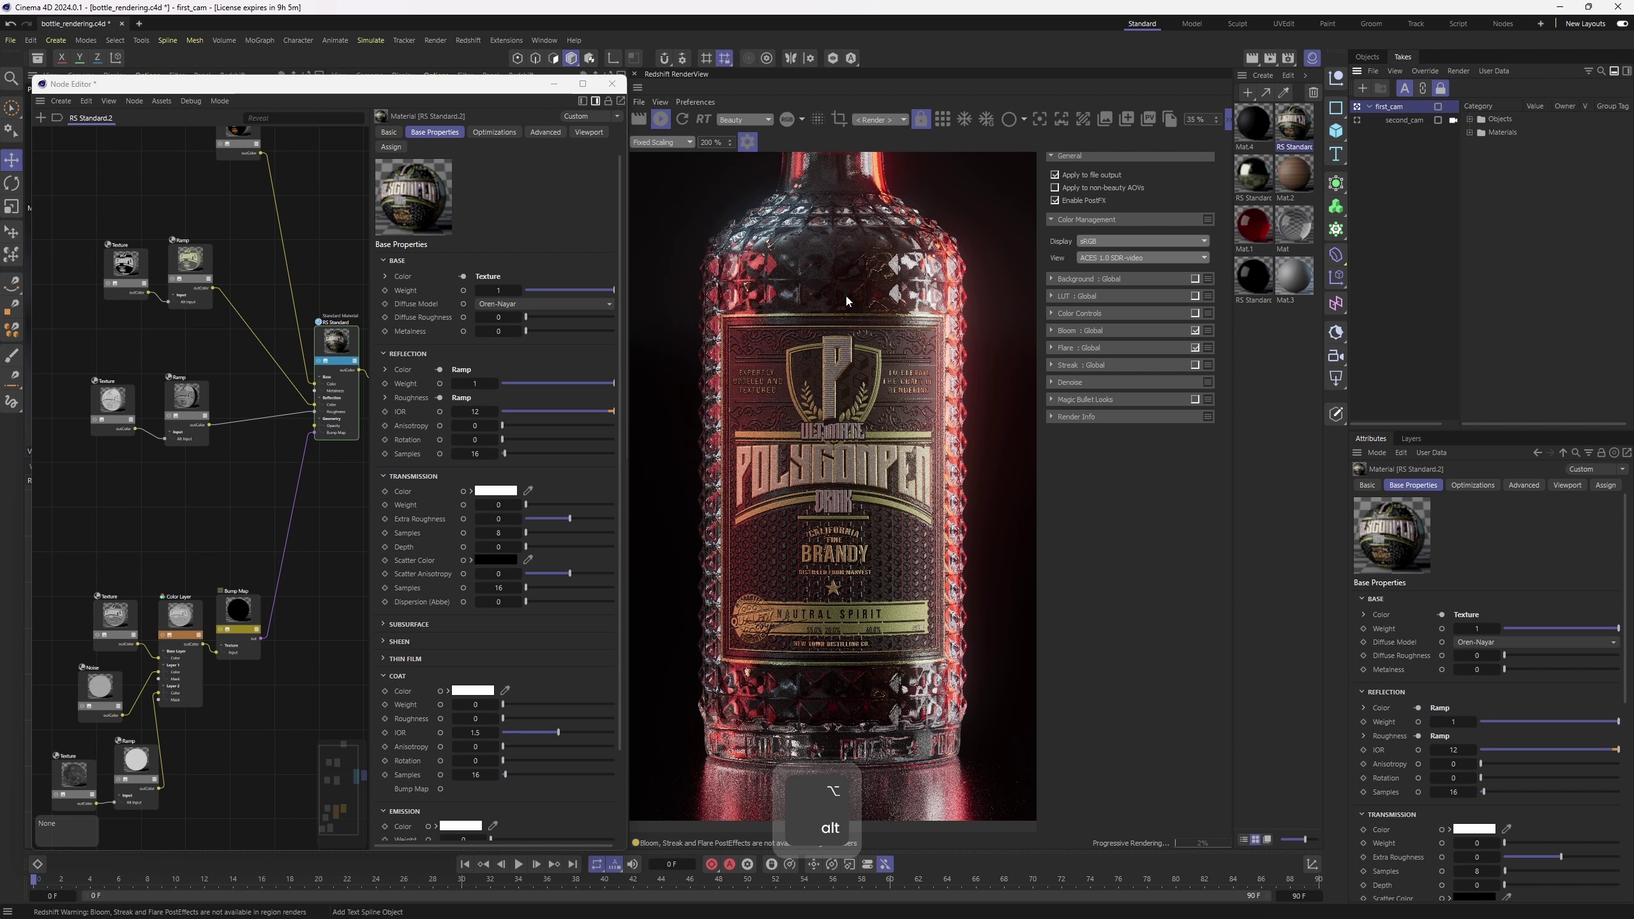Select the Mat.1 red material thumbnail
This screenshot has height=919, width=1634.
pyautogui.click(x=1254, y=225)
